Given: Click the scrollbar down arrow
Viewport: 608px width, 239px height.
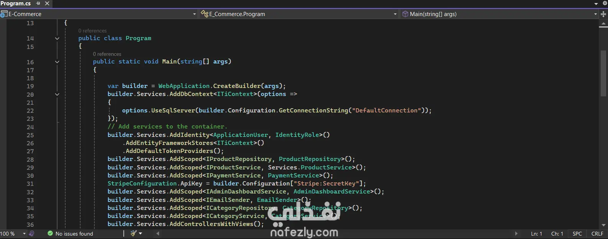Looking at the screenshot, I should (603, 225).
